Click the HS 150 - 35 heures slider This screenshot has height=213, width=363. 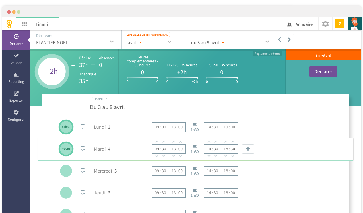coord(222,78)
